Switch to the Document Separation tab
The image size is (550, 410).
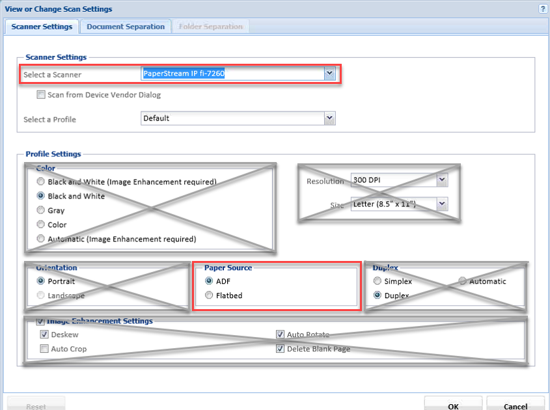point(126,27)
